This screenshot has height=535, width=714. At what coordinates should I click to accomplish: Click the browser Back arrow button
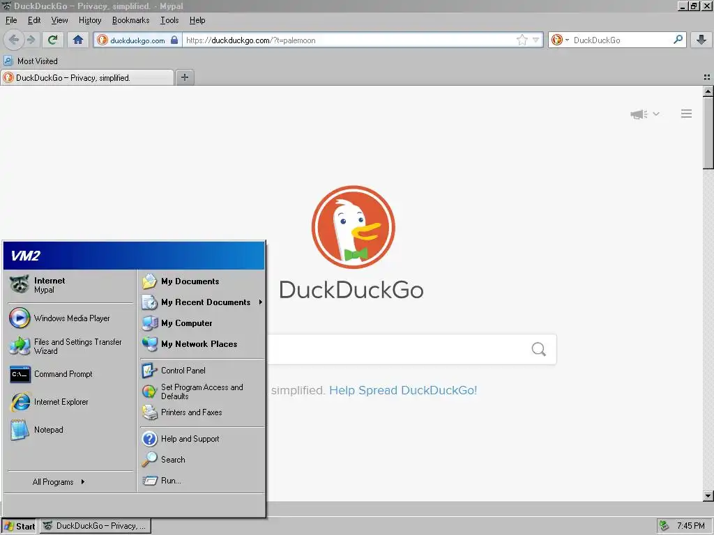pyautogui.click(x=14, y=40)
